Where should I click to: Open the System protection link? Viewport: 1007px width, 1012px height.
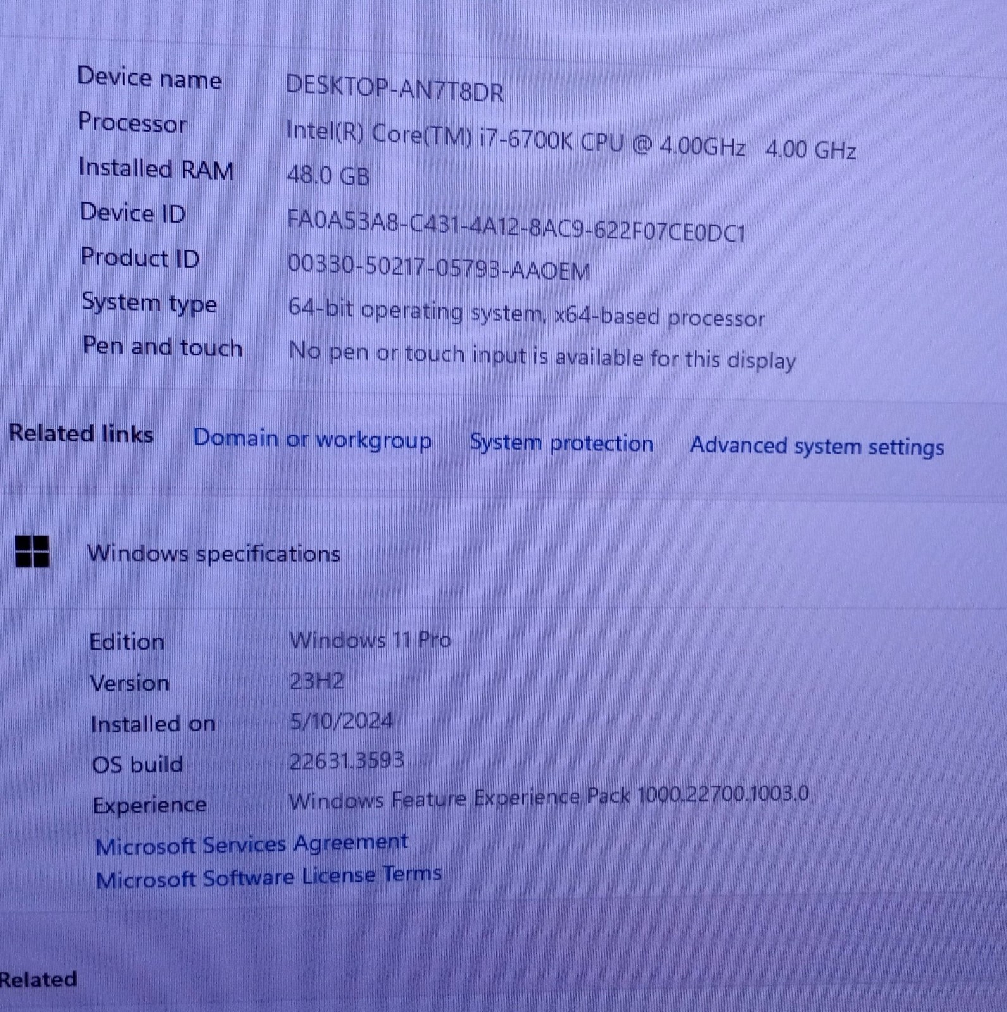[562, 443]
